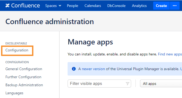
Task: Go to Backup Administration
Action: point(24,85)
